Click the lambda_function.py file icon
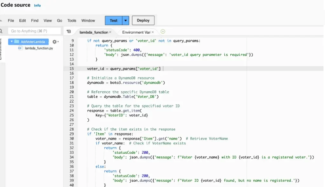 tap(20, 48)
